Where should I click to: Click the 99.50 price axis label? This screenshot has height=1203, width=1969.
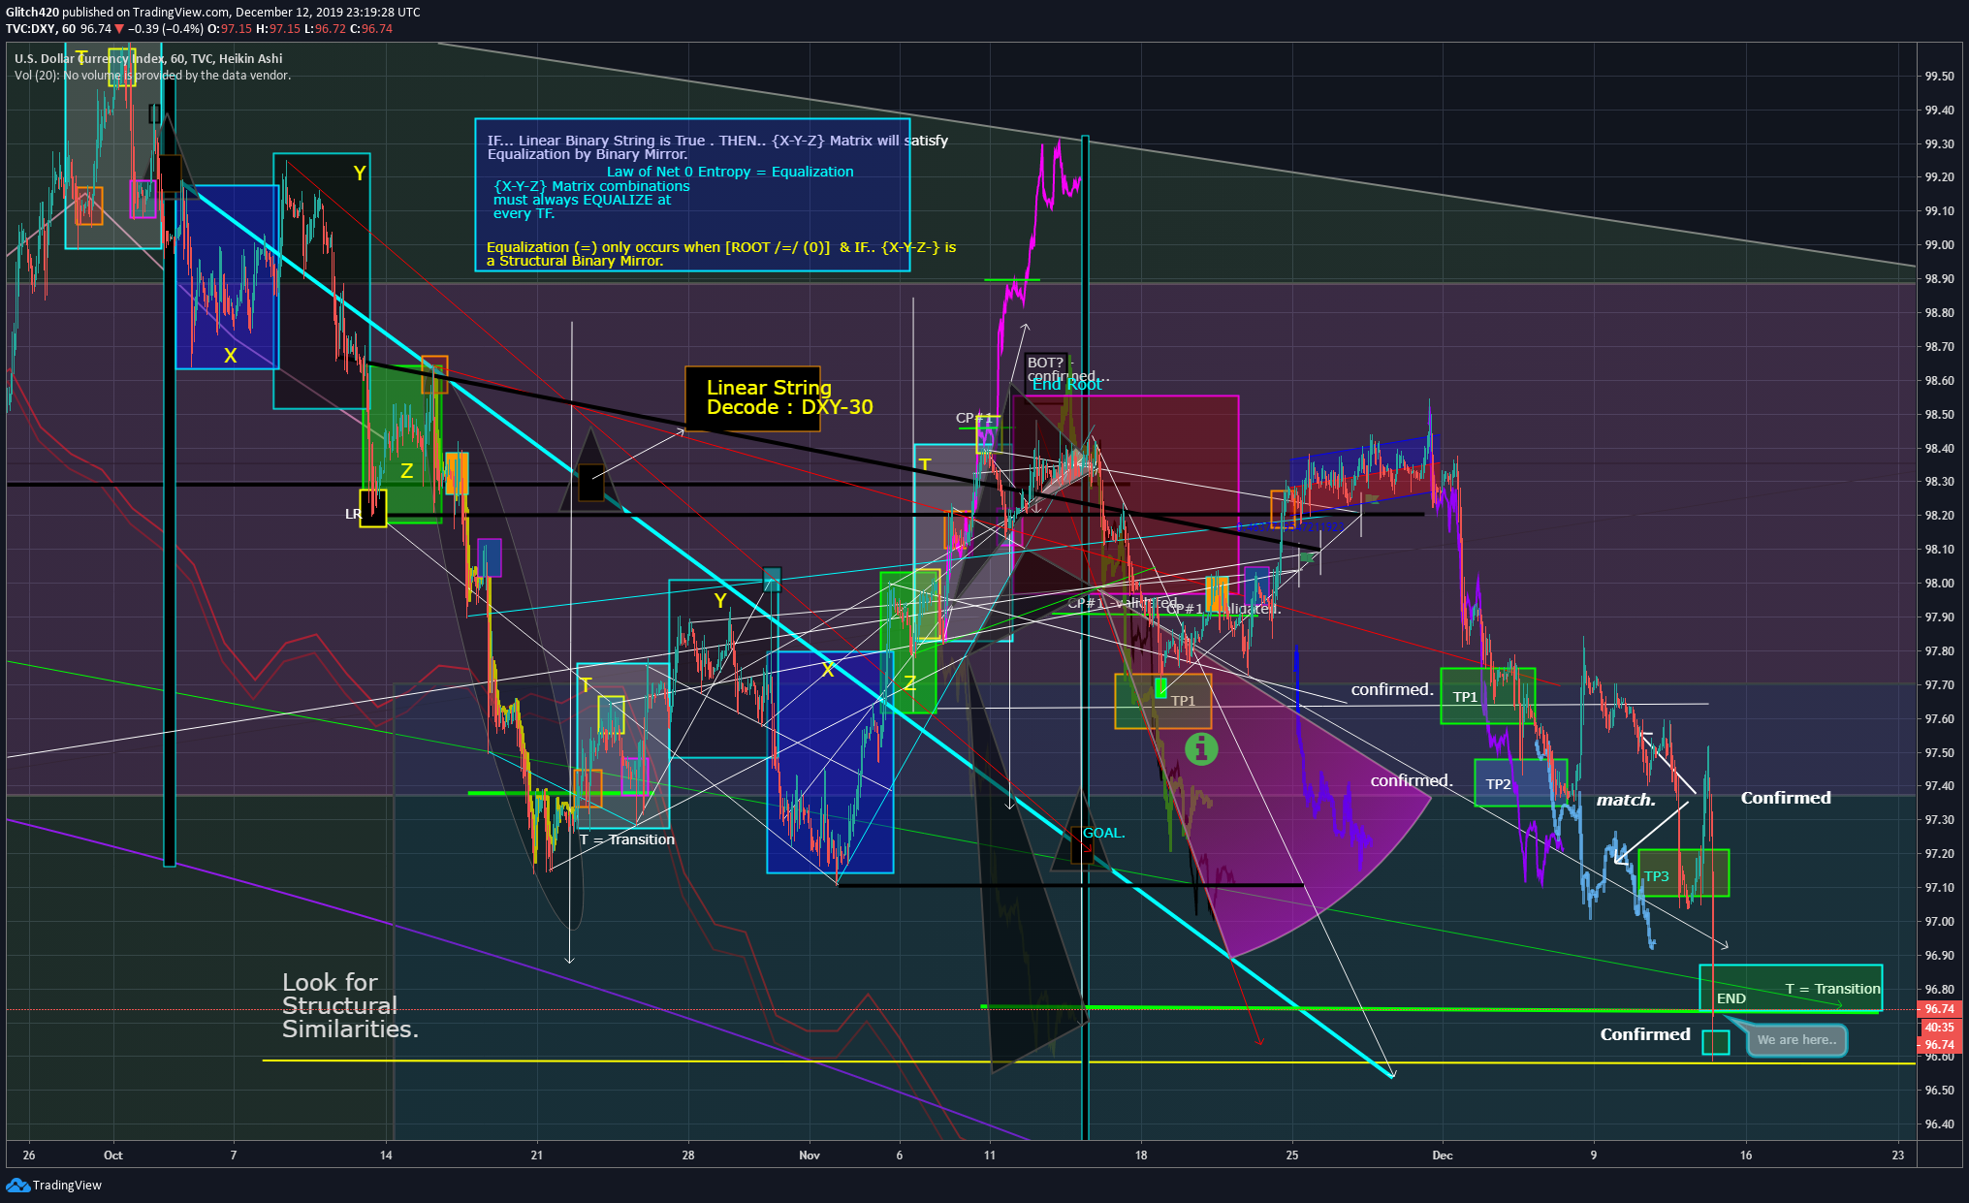1939,77
